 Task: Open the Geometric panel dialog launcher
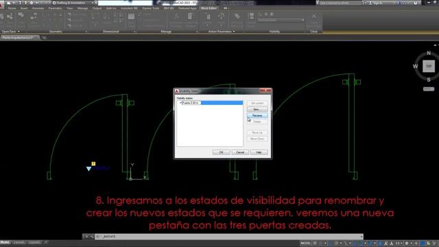[x=86, y=32]
